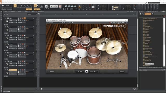Select MT-PowerDrumKit in plugin list
Viewport: 166px width, 93px height.
149,64
